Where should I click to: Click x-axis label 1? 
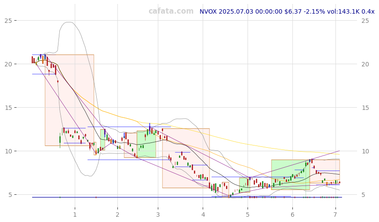click(75, 215)
